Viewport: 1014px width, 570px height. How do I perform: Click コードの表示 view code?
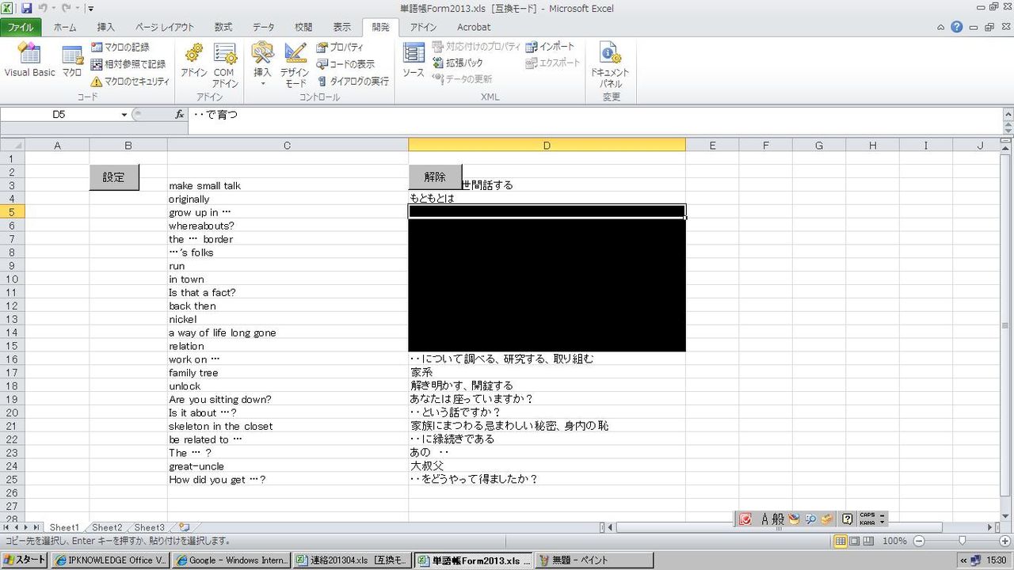(x=345, y=64)
